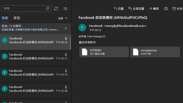Click the F avatar of 03:11 email

pos(5,56)
